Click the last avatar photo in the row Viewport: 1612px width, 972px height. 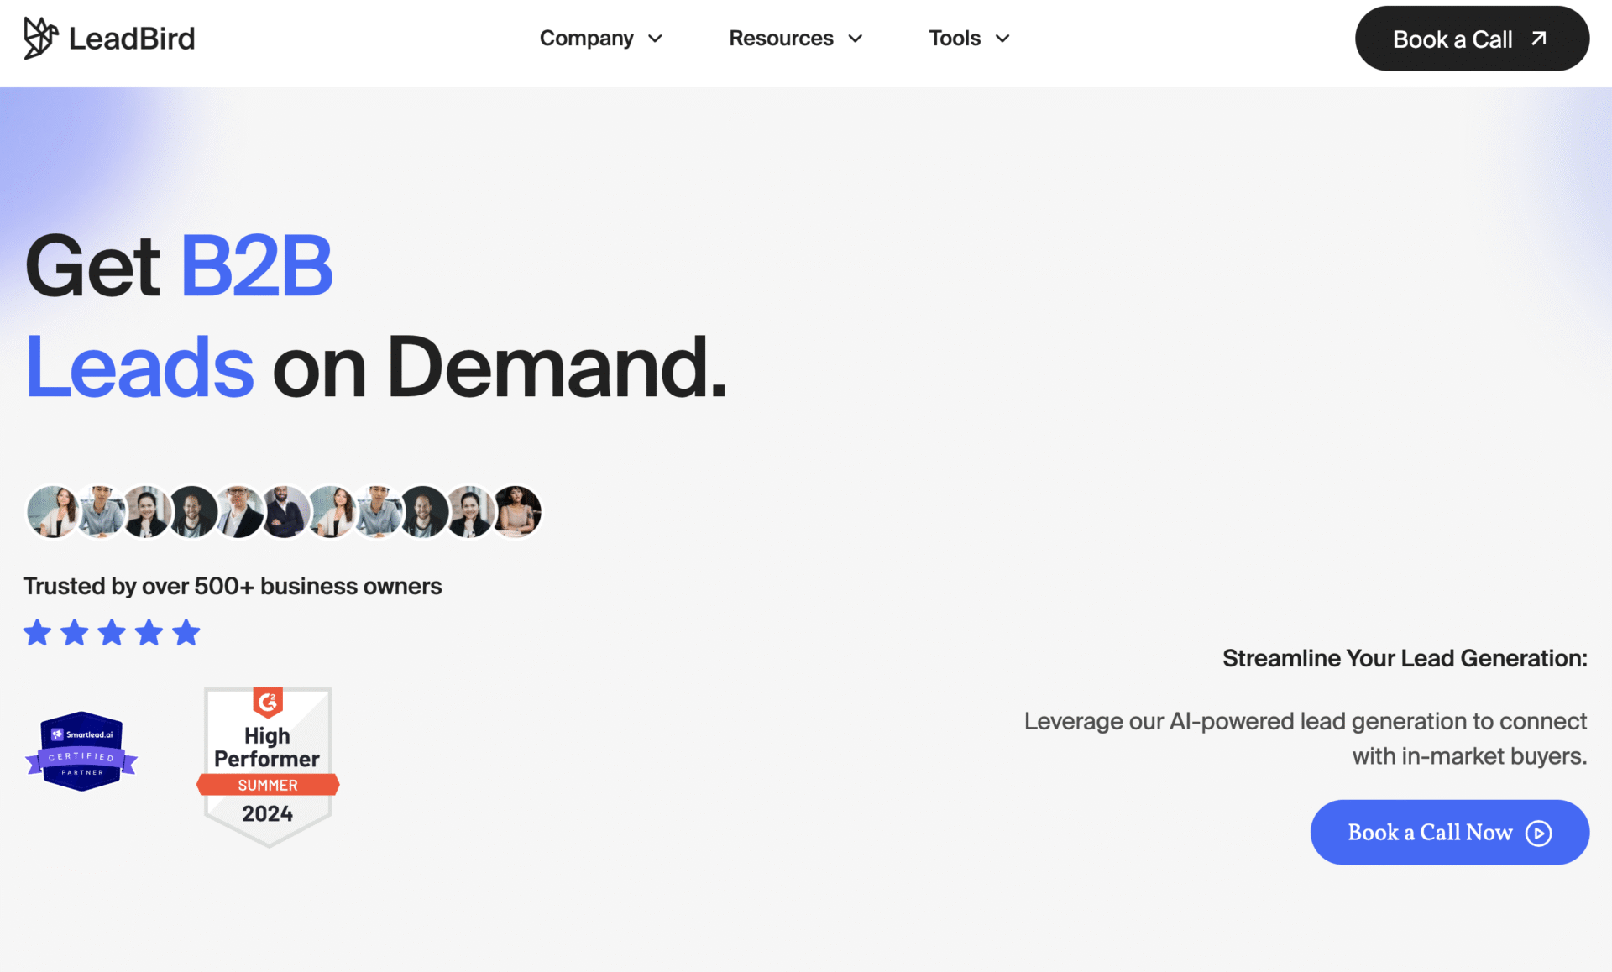tap(516, 511)
